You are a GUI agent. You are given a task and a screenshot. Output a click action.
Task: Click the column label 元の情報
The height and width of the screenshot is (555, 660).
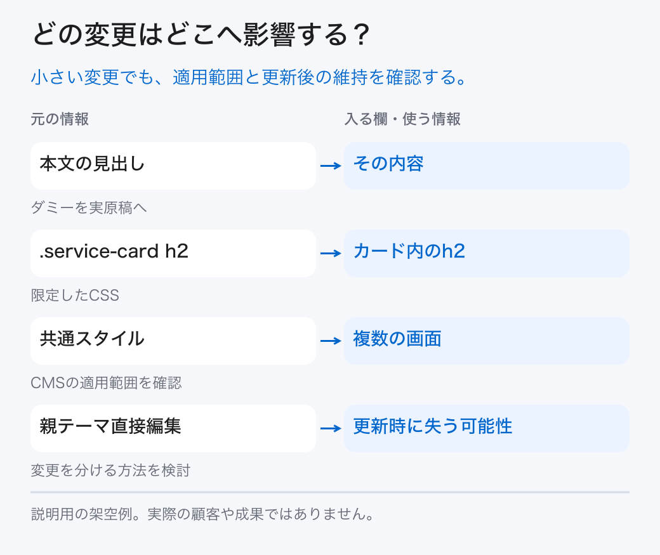(60, 119)
